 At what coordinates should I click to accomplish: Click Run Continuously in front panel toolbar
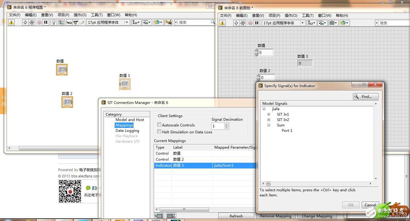click(243, 23)
